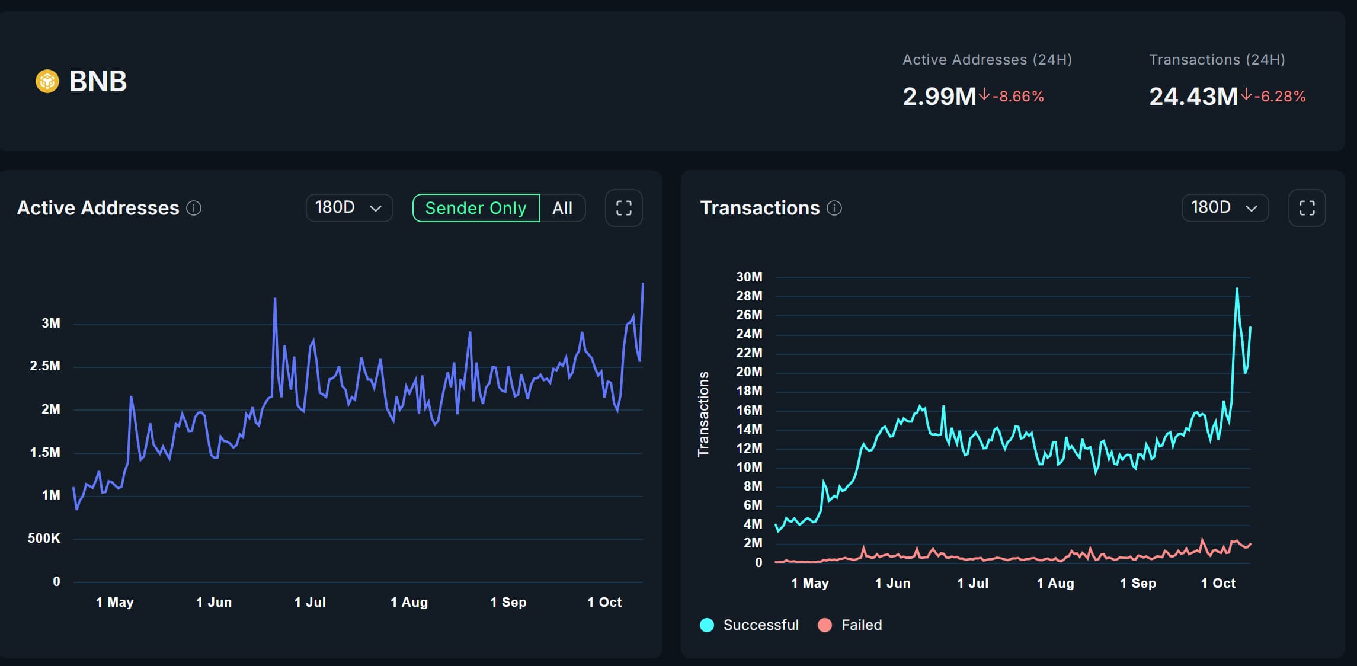Click the Transactions 24H down arrow indicator
The width and height of the screenshot is (1357, 666).
pos(1246,95)
